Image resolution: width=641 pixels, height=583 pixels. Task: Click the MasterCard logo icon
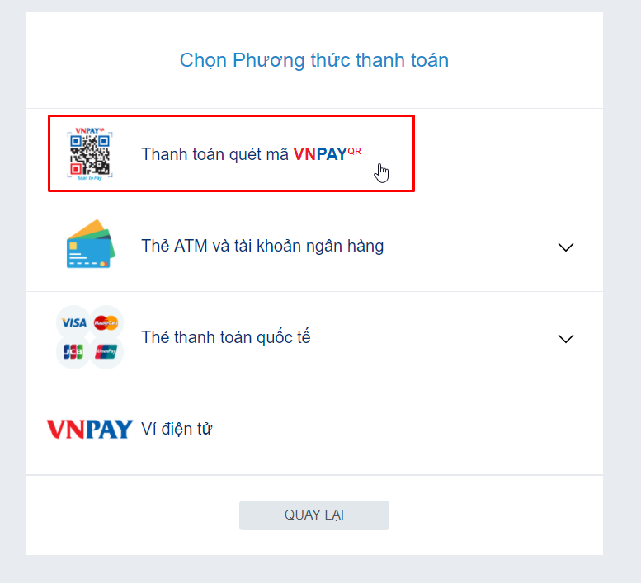coord(106,322)
